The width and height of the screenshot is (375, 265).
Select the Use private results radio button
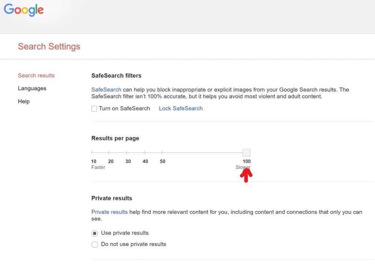[x=95, y=233]
